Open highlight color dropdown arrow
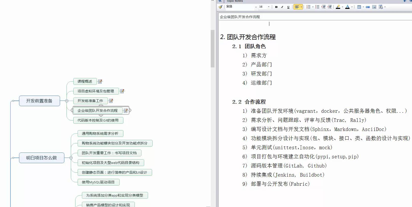The width and height of the screenshot is (412, 207). point(342,7)
